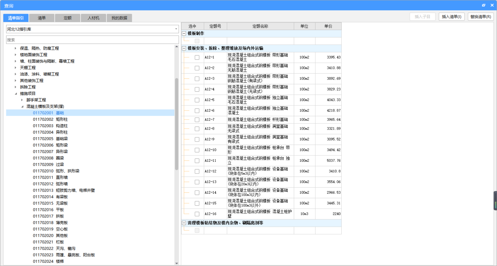Click the 单位 column header
Image resolution: width=497 pixels, height=266 pixels.
304,26
